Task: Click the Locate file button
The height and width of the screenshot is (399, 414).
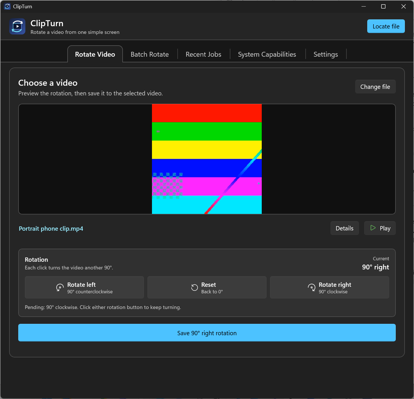Action: point(386,26)
